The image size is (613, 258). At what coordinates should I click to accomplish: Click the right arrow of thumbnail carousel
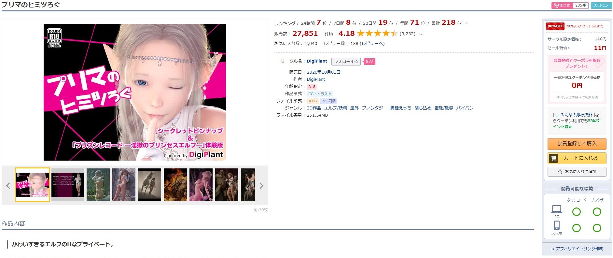coord(261,186)
